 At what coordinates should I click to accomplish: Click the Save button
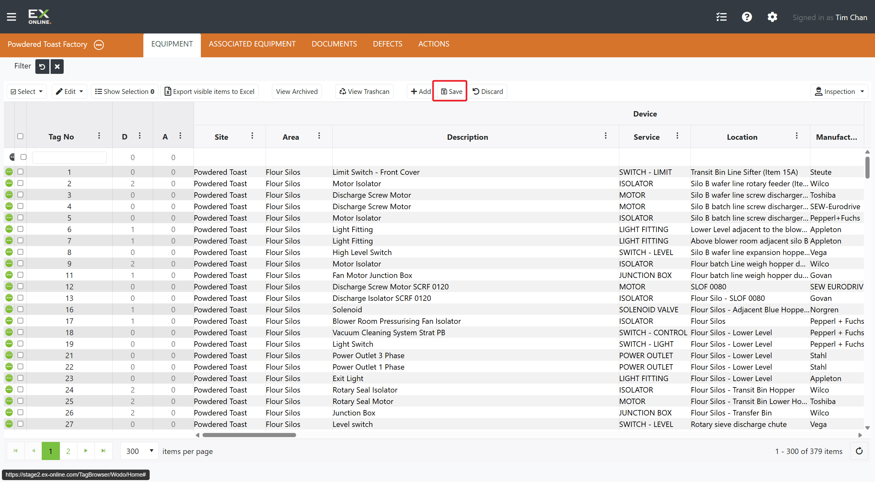(x=451, y=91)
